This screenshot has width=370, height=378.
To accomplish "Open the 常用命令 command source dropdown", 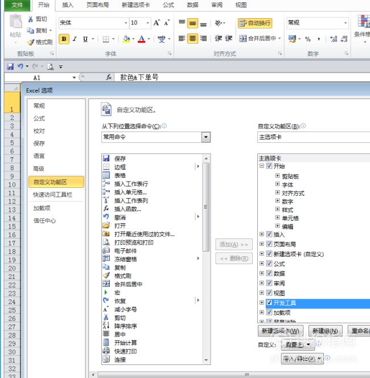I will [206, 137].
